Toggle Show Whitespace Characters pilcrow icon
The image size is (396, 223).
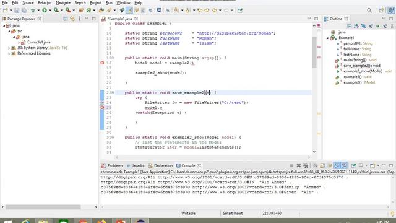coord(150,11)
